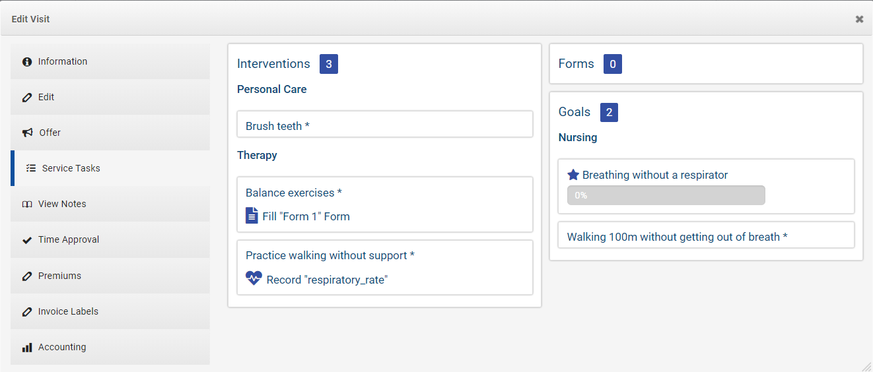Click the checklist icon beside Service Tasks
Viewport: 873px width, 372px height.
click(x=31, y=168)
